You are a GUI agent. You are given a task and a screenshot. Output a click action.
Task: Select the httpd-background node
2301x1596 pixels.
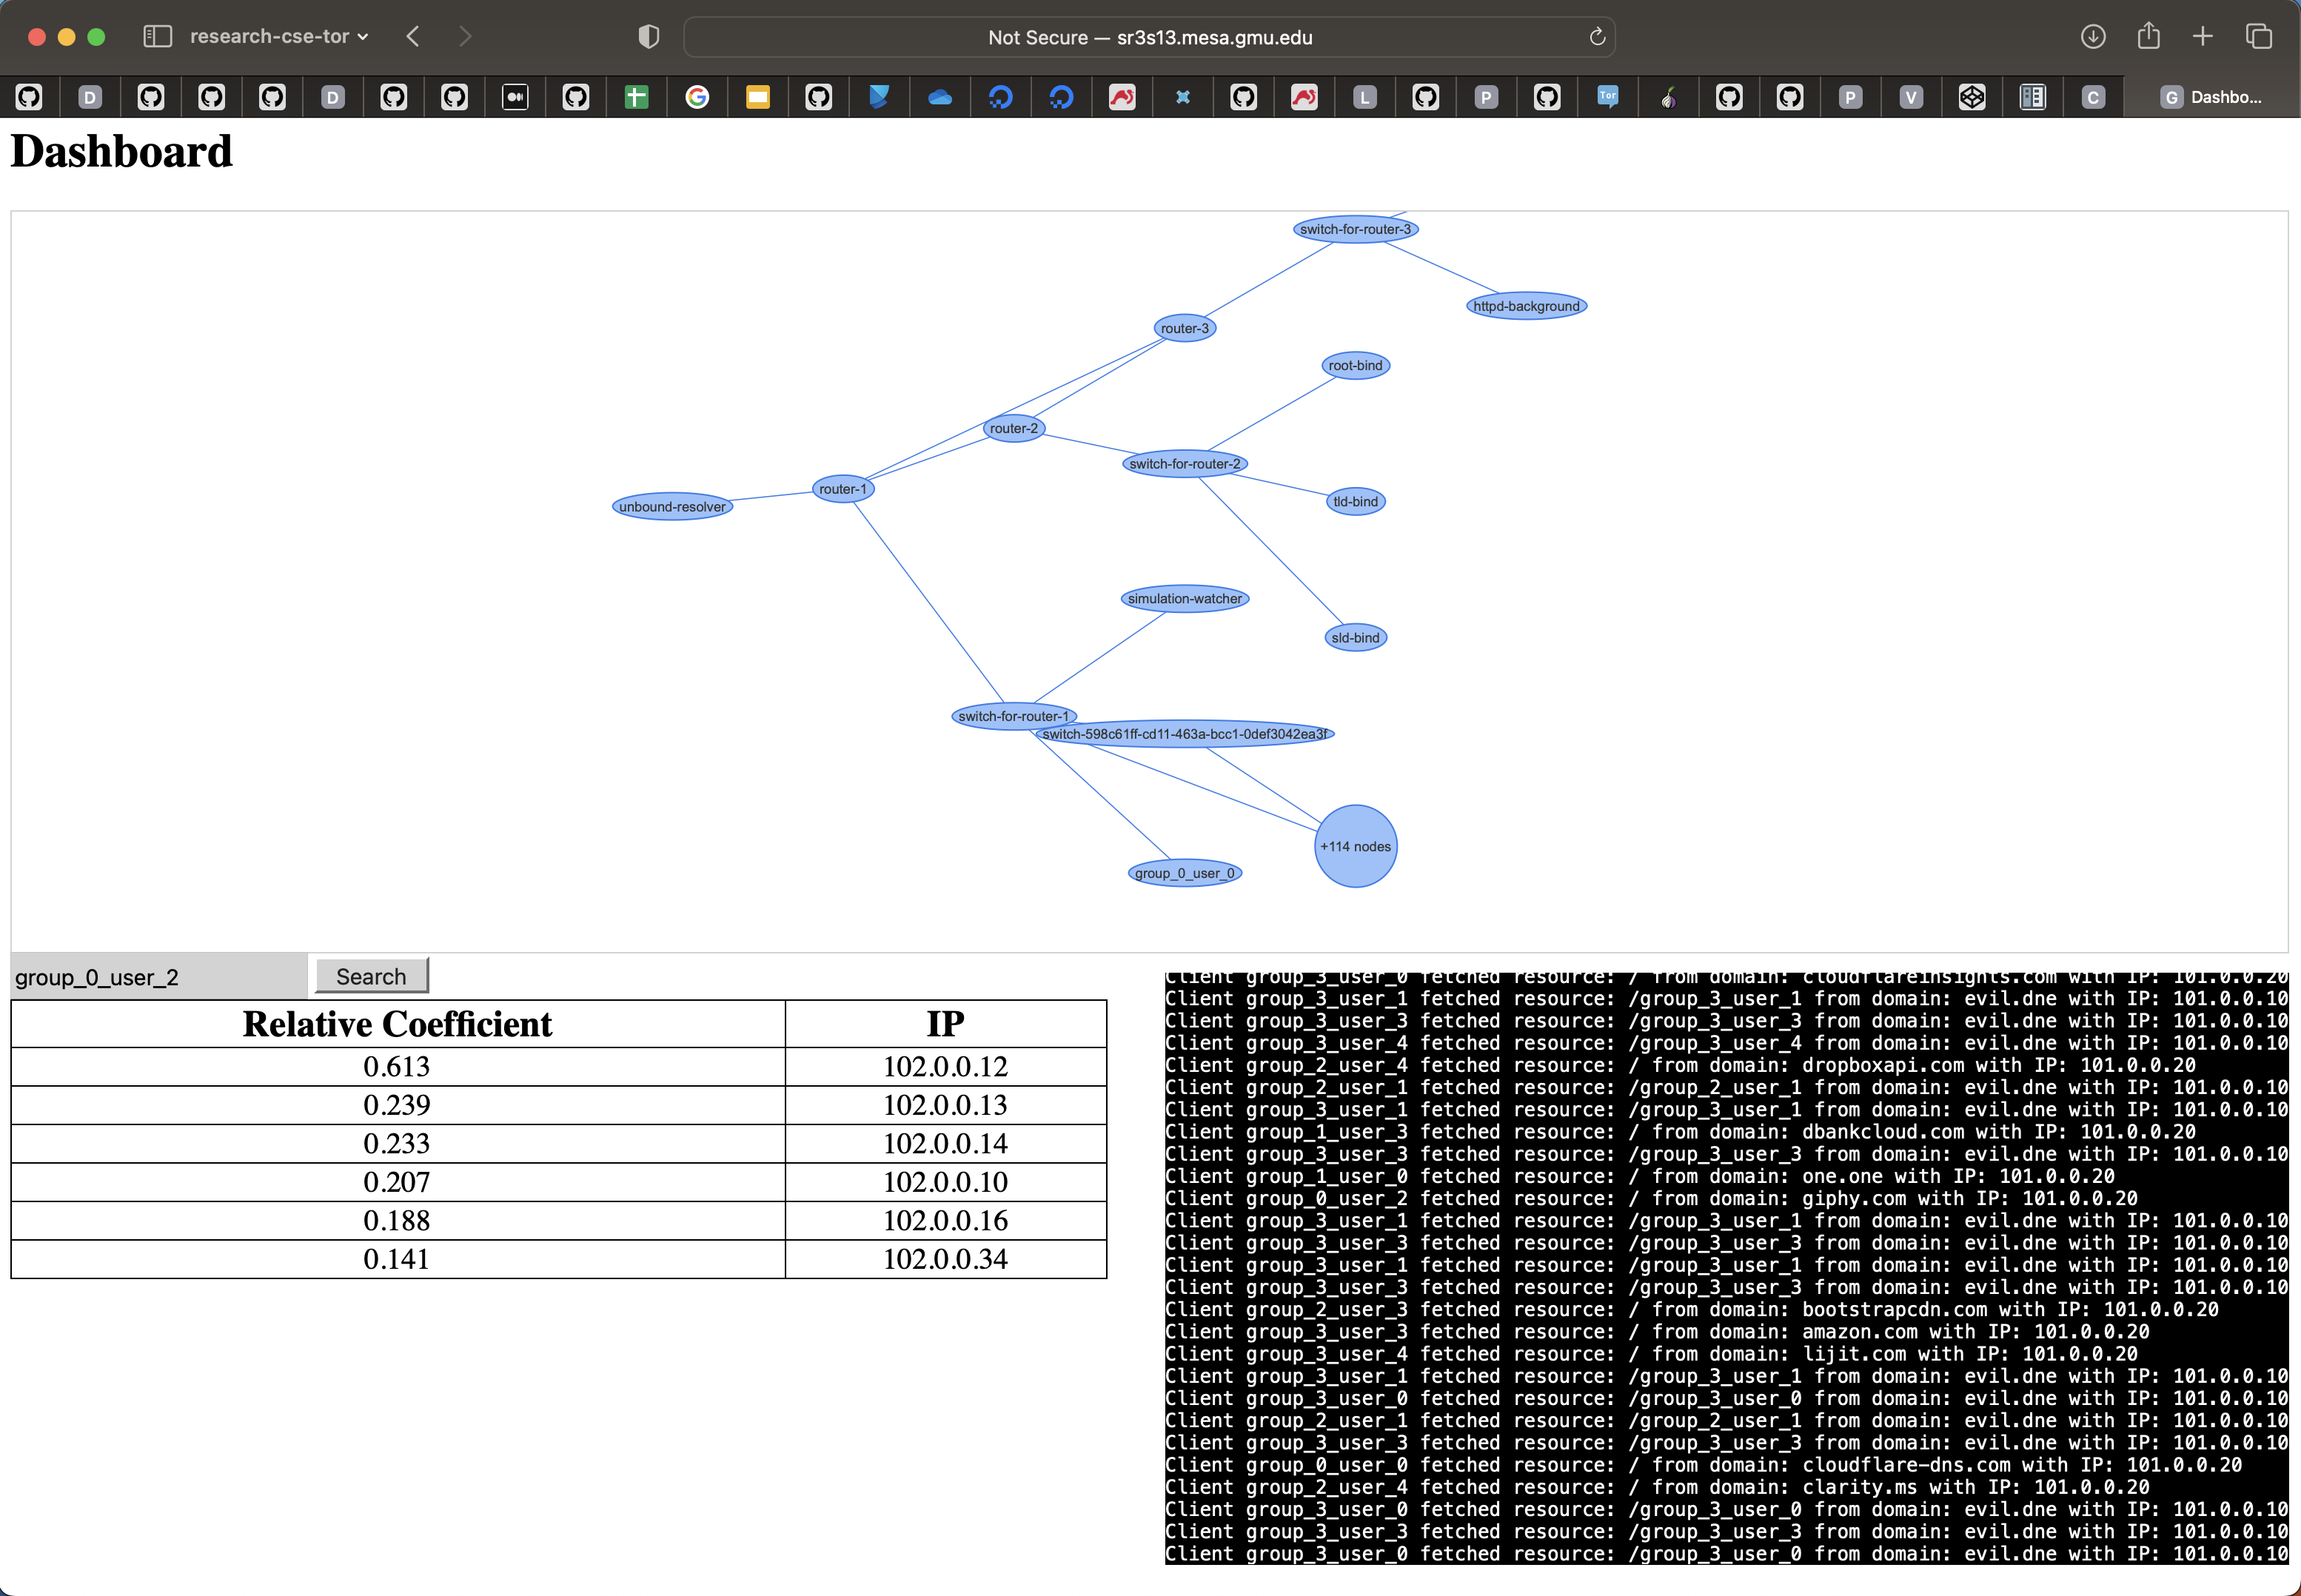pos(1526,306)
